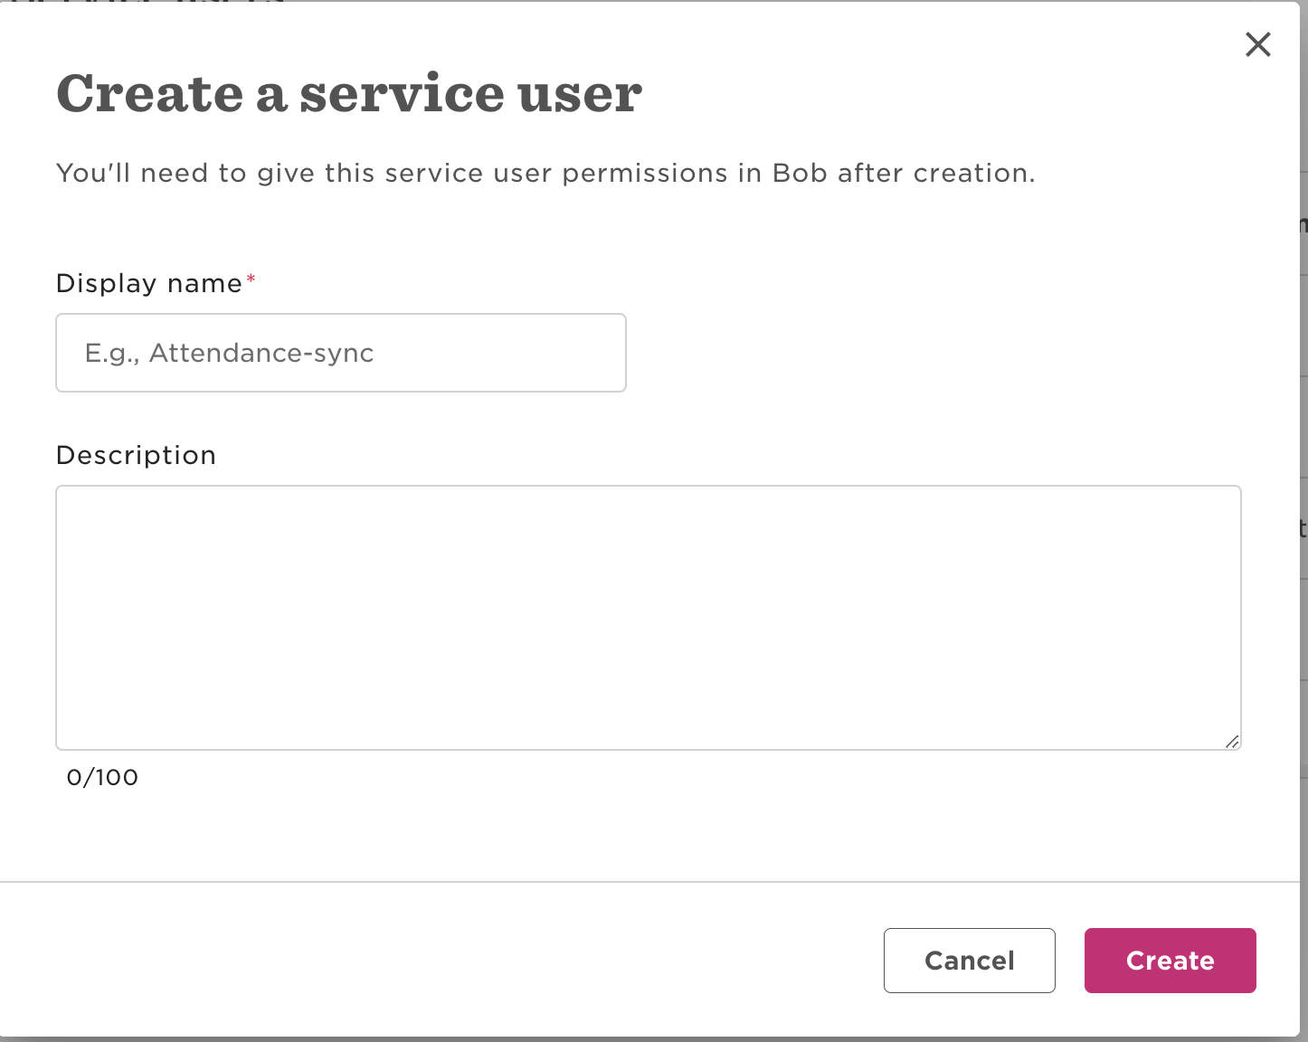Click the divider line above the footer buttons
This screenshot has width=1308, height=1042.
[649, 882]
